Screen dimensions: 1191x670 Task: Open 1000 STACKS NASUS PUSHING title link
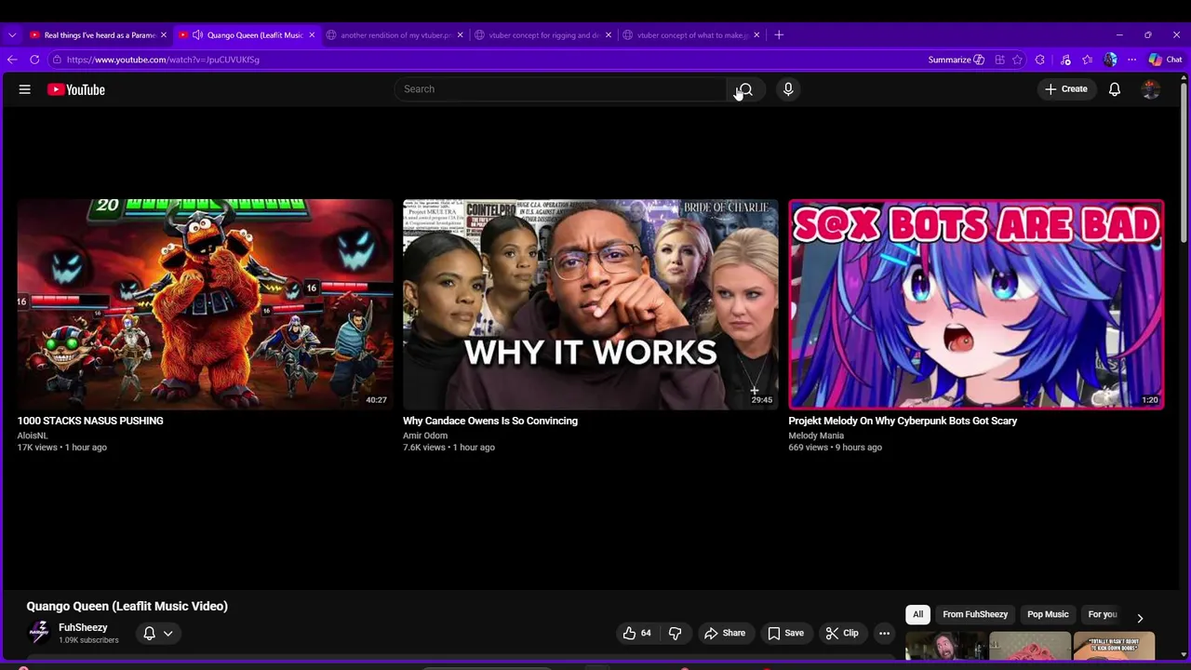(x=90, y=421)
